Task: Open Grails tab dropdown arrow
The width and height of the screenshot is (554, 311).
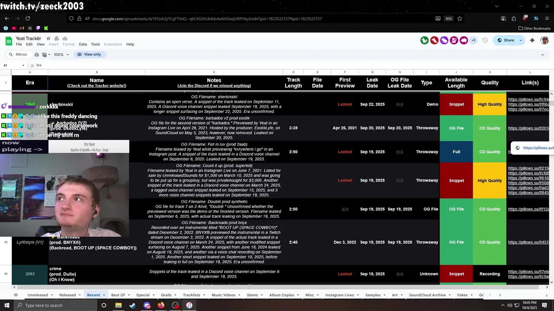Action: click(175, 295)
